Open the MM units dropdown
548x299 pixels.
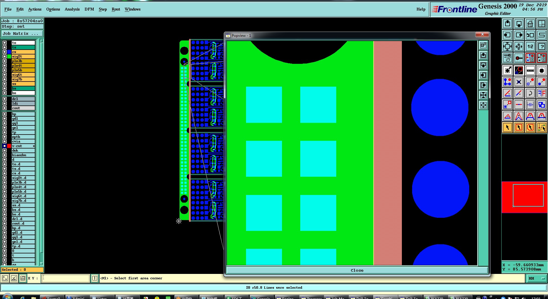pos(536,278)
